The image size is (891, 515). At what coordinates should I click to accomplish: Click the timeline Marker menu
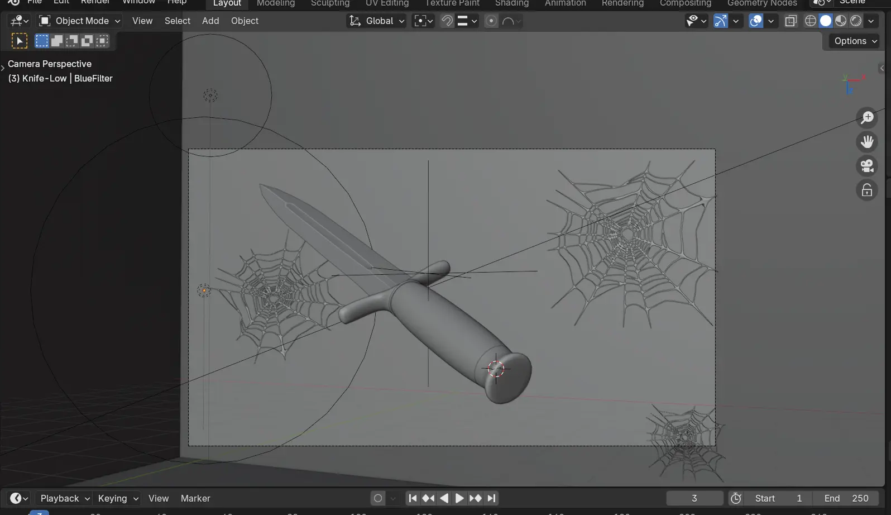pyautogui.click(x=195, y=498)
